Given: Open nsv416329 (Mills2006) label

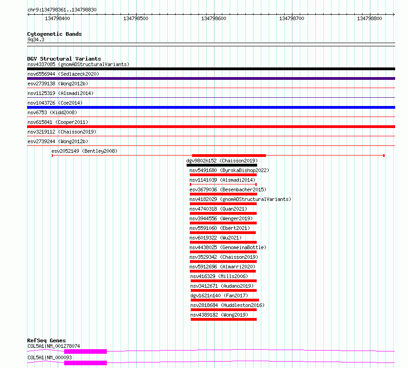Looking at the screenshot, I should [219, 276].
